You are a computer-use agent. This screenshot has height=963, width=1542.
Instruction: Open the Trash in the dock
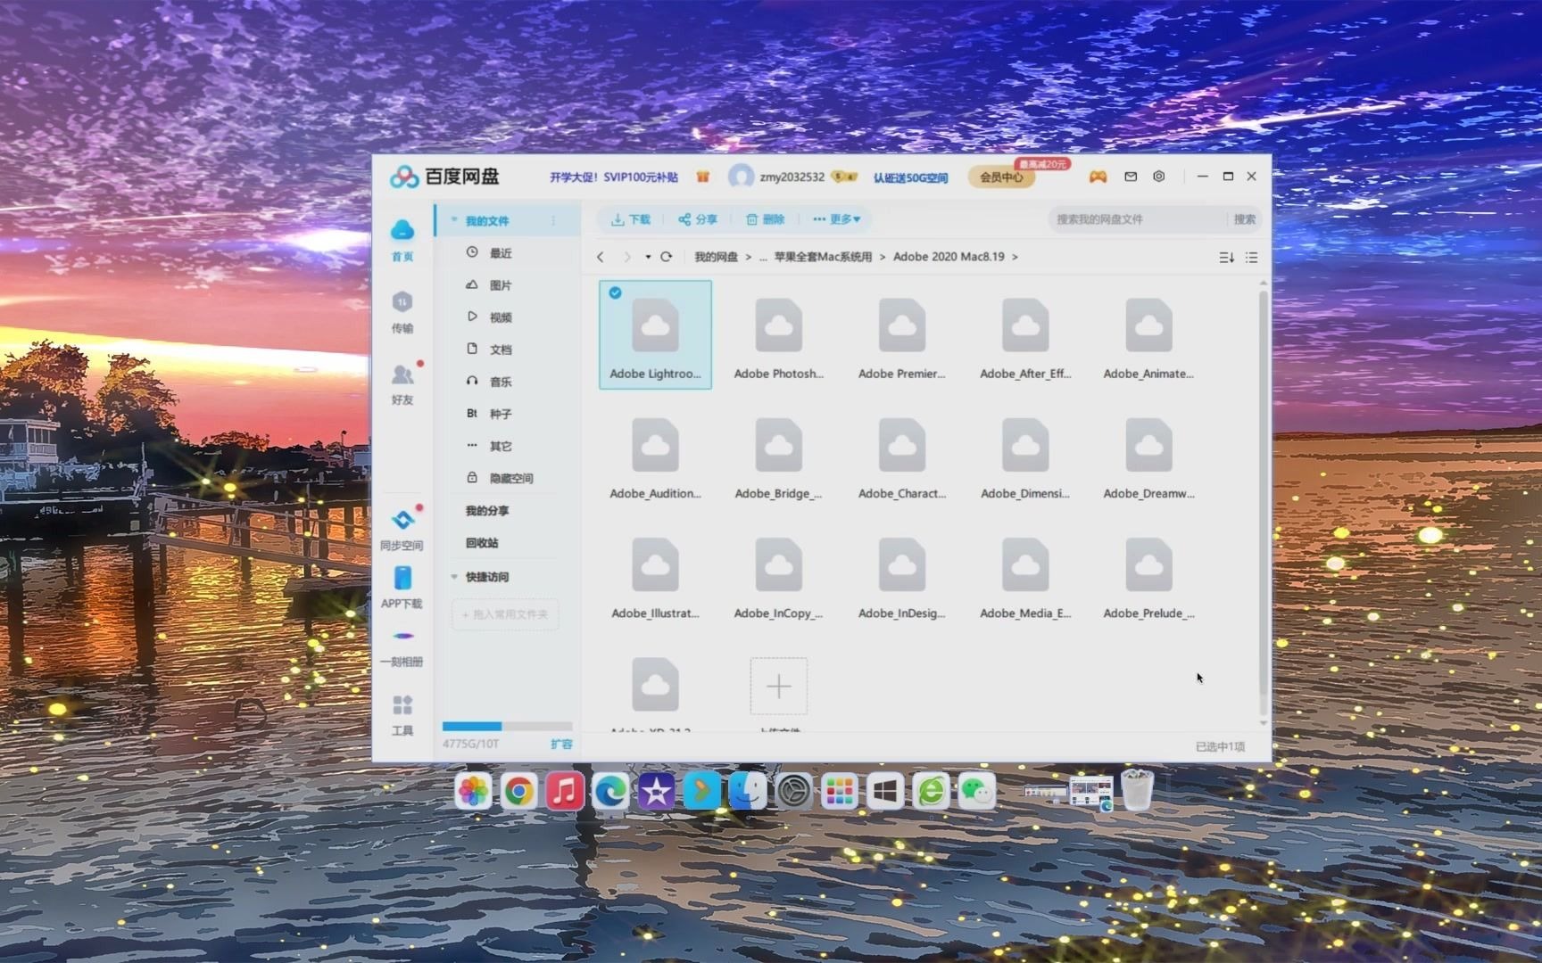1137,790
